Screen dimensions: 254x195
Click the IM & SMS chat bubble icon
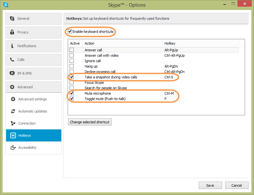(12, 73)
